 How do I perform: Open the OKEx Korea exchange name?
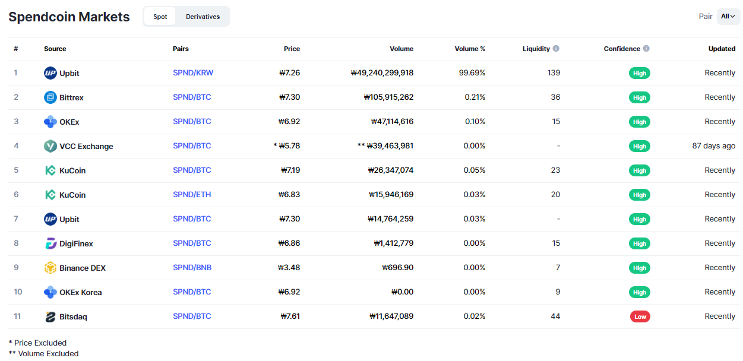click(x=81, y=292)
